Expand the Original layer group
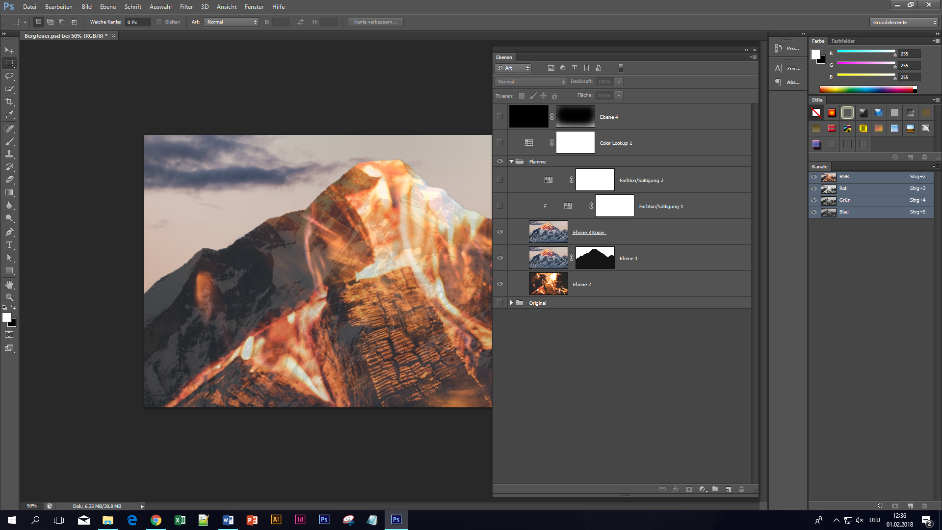 (x=511, y=303)
